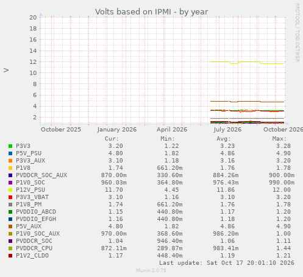The width and height of the screenshot is (303, 277).
Task: Click the 'Min:' column header
Action: click(168, 139)
